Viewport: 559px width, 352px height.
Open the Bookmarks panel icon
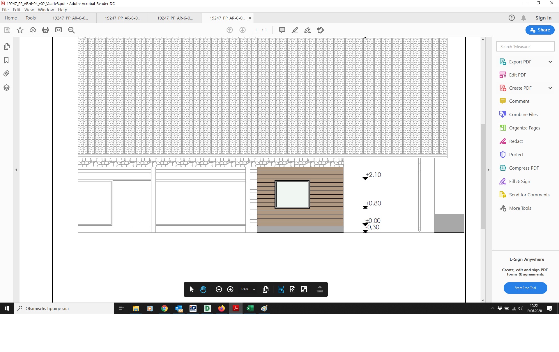tap(6, 60)
